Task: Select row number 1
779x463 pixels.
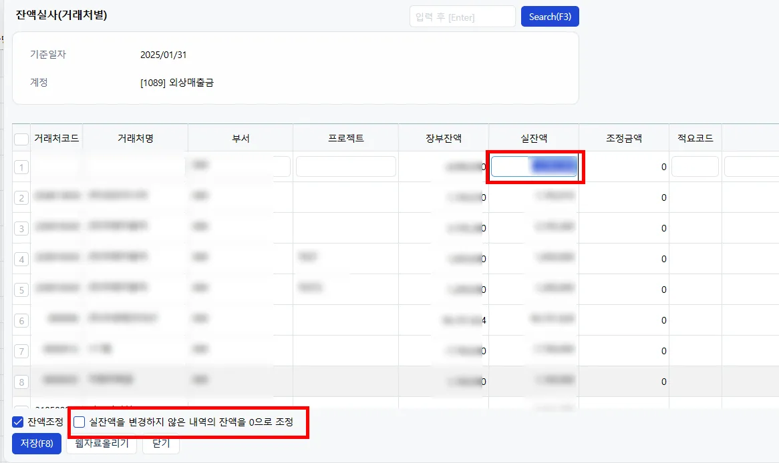Action: tap(21, 167)
